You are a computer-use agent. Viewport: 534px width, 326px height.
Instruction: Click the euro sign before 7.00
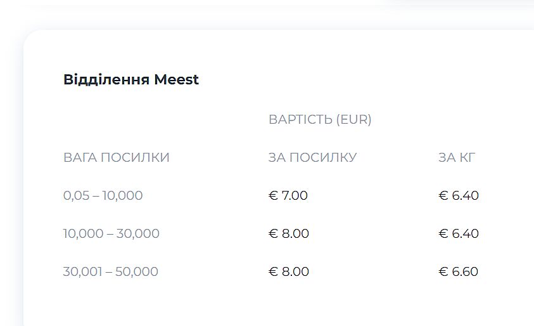tap(274, 195)
